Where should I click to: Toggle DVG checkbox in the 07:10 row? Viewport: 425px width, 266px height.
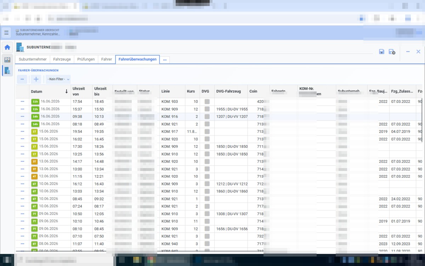[207, 236]
